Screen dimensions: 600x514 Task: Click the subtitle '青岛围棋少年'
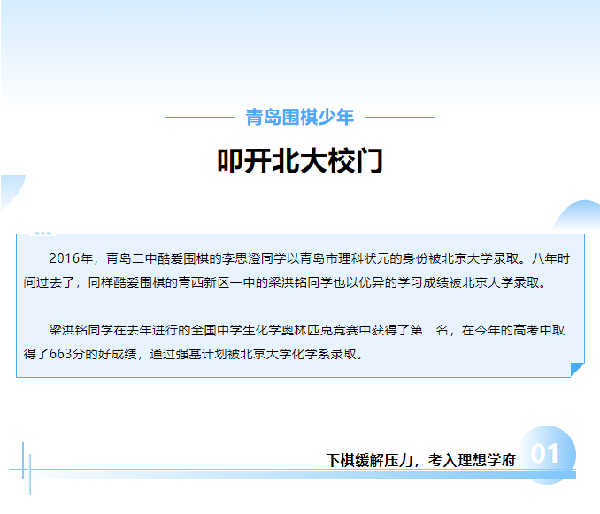[x=300, y=117]
